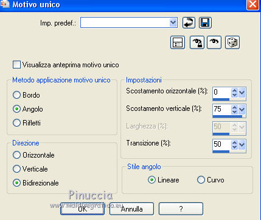
Task: Click the reset to default arrow icon
Action: pos(189,22)
